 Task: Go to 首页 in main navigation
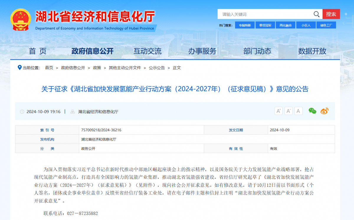click(x=38, y=51)
